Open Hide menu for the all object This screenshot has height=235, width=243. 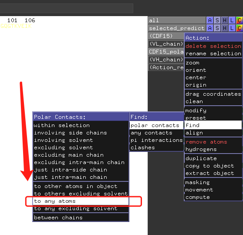point(225,20)
